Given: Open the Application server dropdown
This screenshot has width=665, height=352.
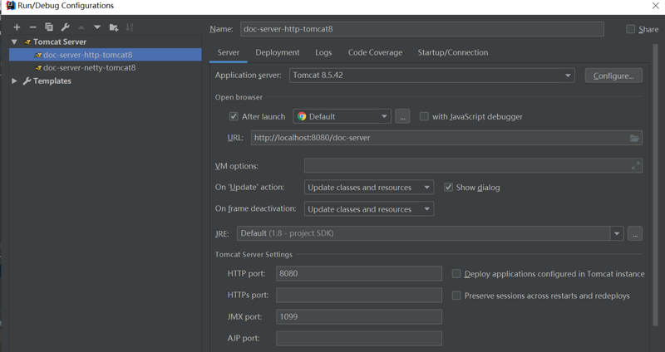Looking at the screenshot, I should tap(432, 76).
